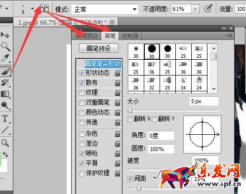Switch to 画笔预设 tab
Screen dimensions: 246x194
click(x=86, y=36)
